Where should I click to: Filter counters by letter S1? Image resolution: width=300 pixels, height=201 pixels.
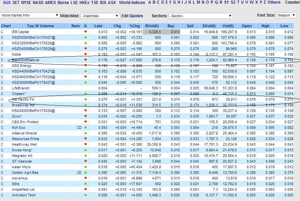coord(226,2)
